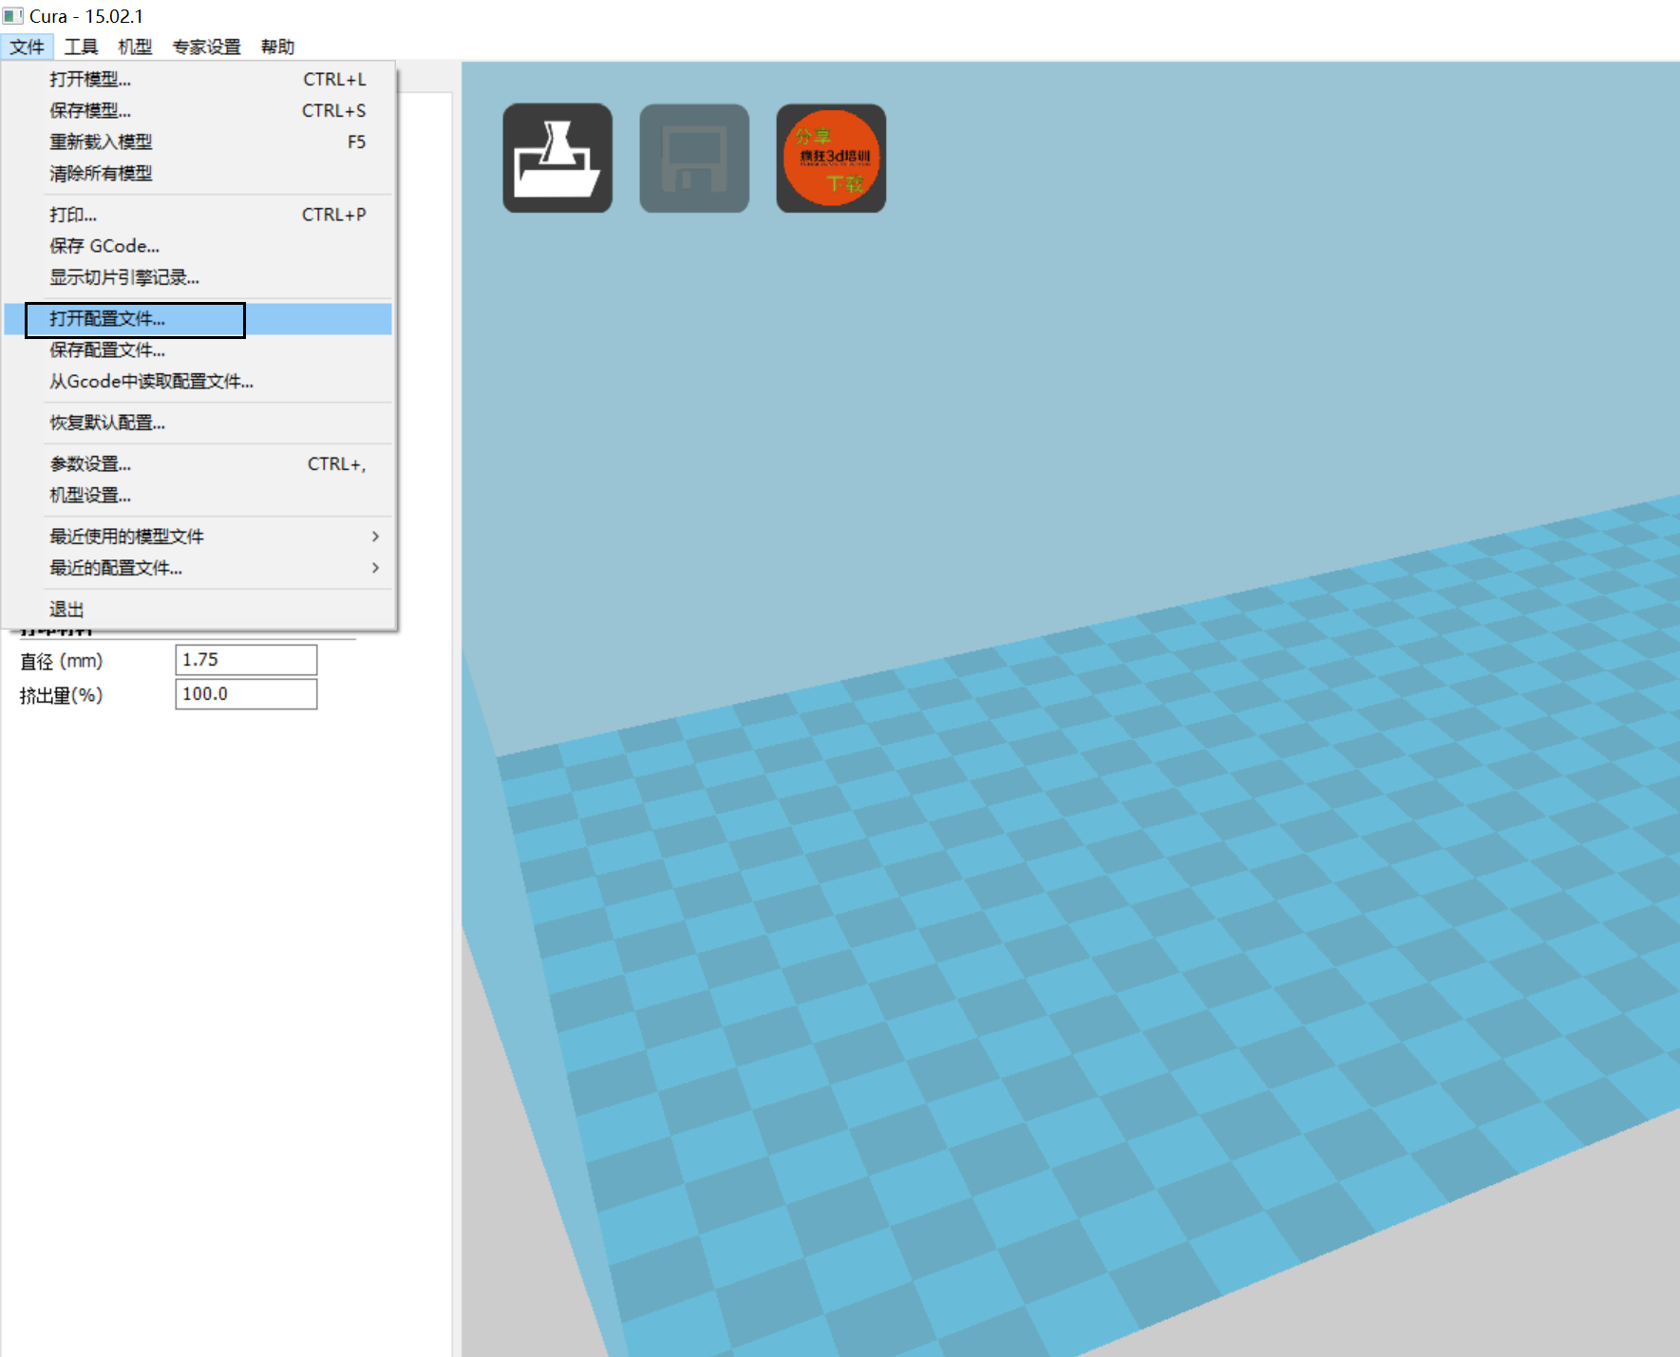The image size is (1680, 1357).
Task: Click the Cura app icon in title bar
Action: click(13, 16)
